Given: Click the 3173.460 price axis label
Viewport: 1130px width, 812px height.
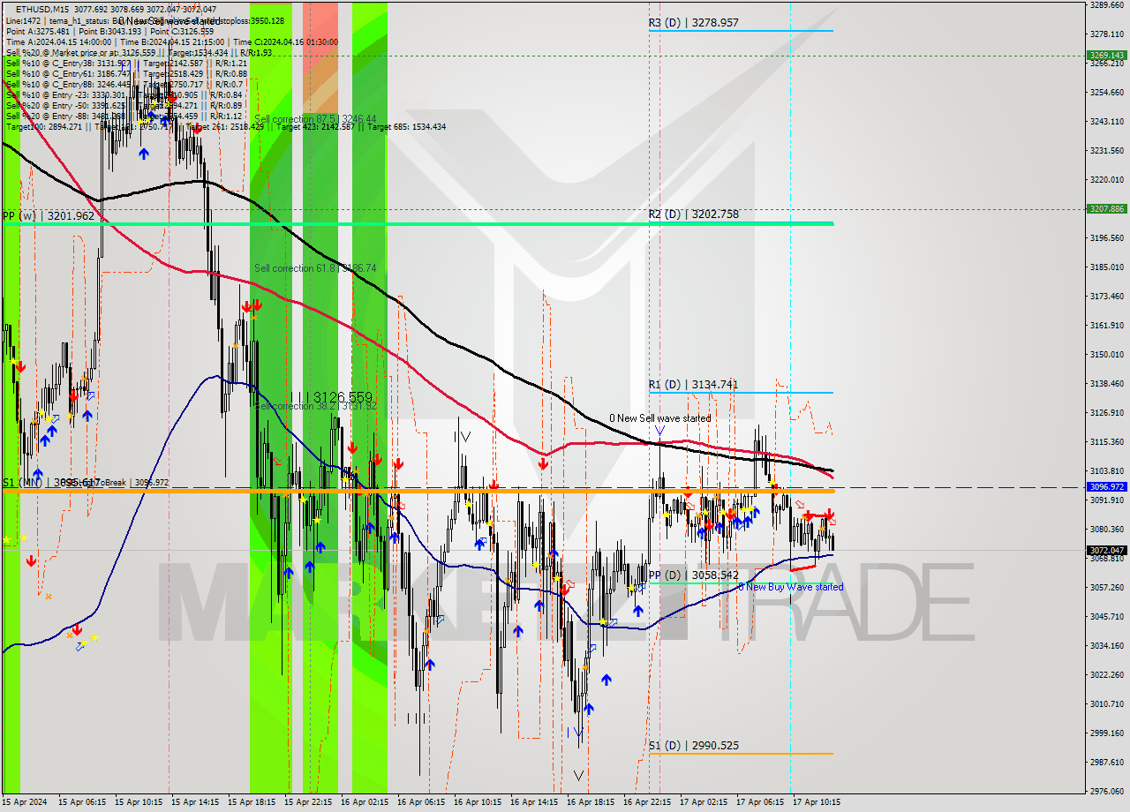Looking at the screenshot, I should pyautogui.click(x=1106, y=296).
